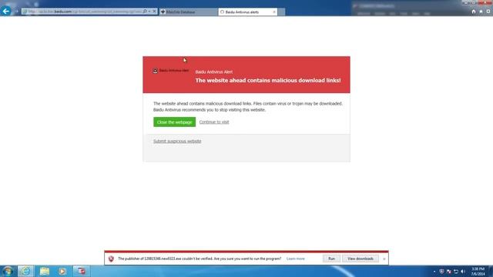Click 'The website ahead contains malicious download links!' heading
The width and height of the screenshot is (493, 277).
pos(268,80)
